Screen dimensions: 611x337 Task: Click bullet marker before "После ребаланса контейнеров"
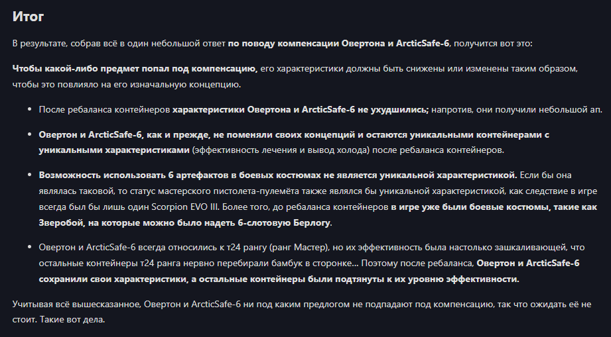[x=29, y=109]
